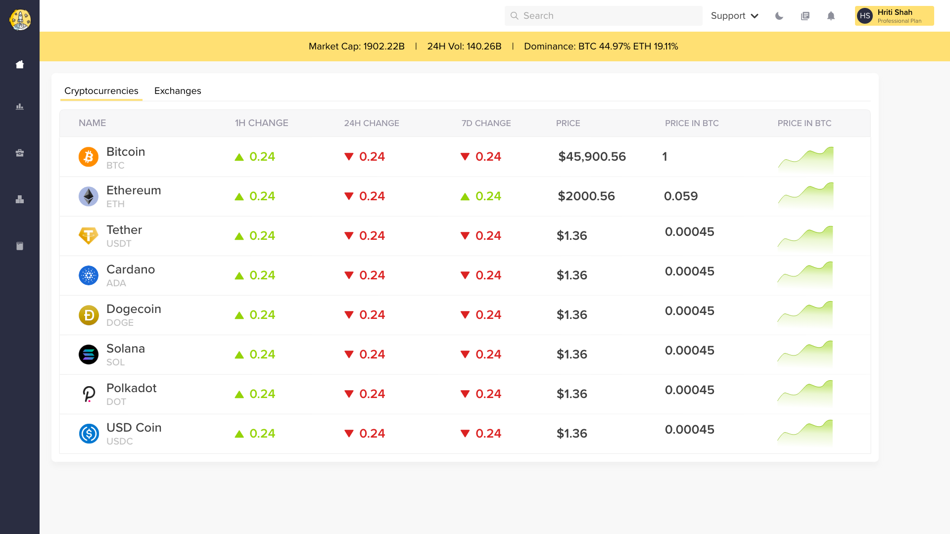The width and height of the screenshot is (950, 534).
Task: Open the notifications bell icon
Action: tap(831, 16)
